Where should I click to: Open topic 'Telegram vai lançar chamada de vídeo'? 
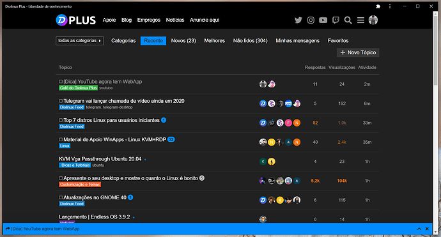pos(124,101)
